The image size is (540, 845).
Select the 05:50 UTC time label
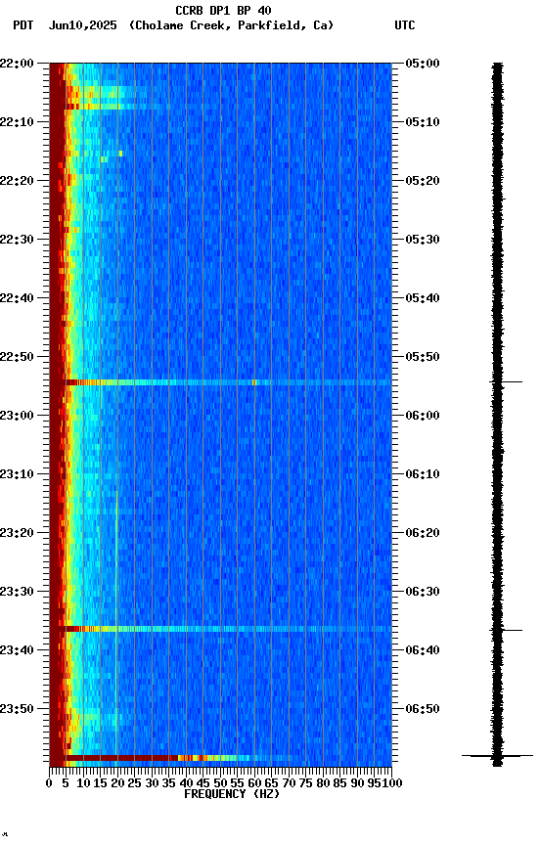tap(423, 357)
